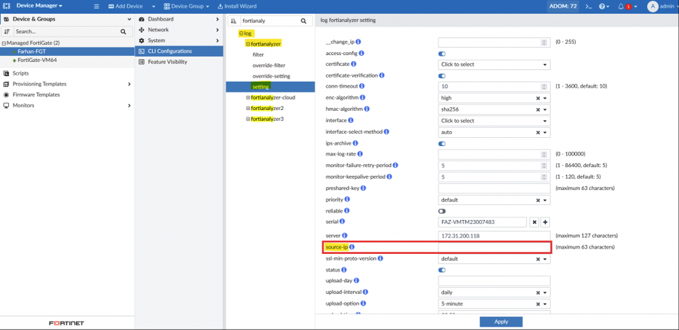Viewport: 679px width, 330px height.
Task: Click the tree sort icon beside the filter box
Action: (x=233, y=21)
